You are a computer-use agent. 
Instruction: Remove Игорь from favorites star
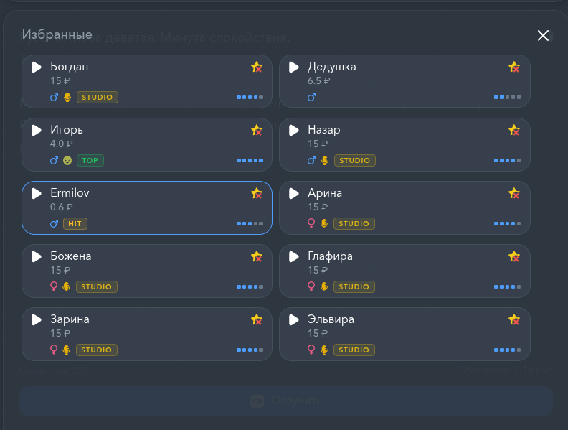pos(257,130)
